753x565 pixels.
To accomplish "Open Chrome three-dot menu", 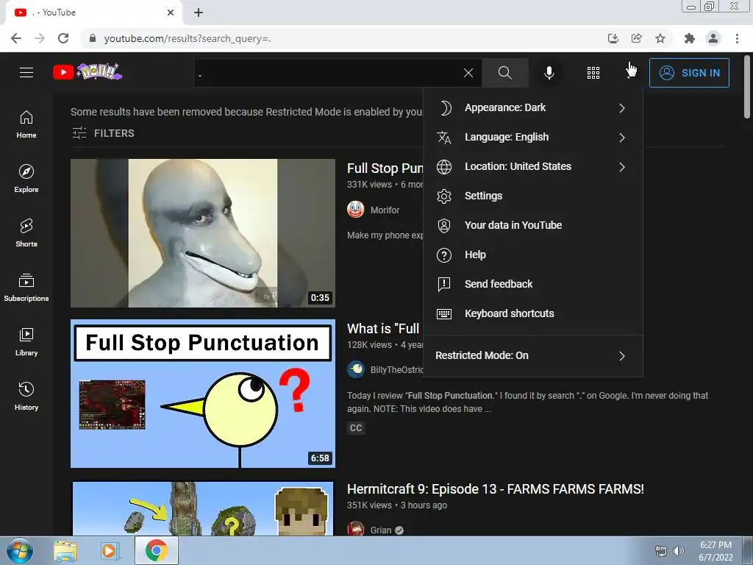I will coord(737,38).
